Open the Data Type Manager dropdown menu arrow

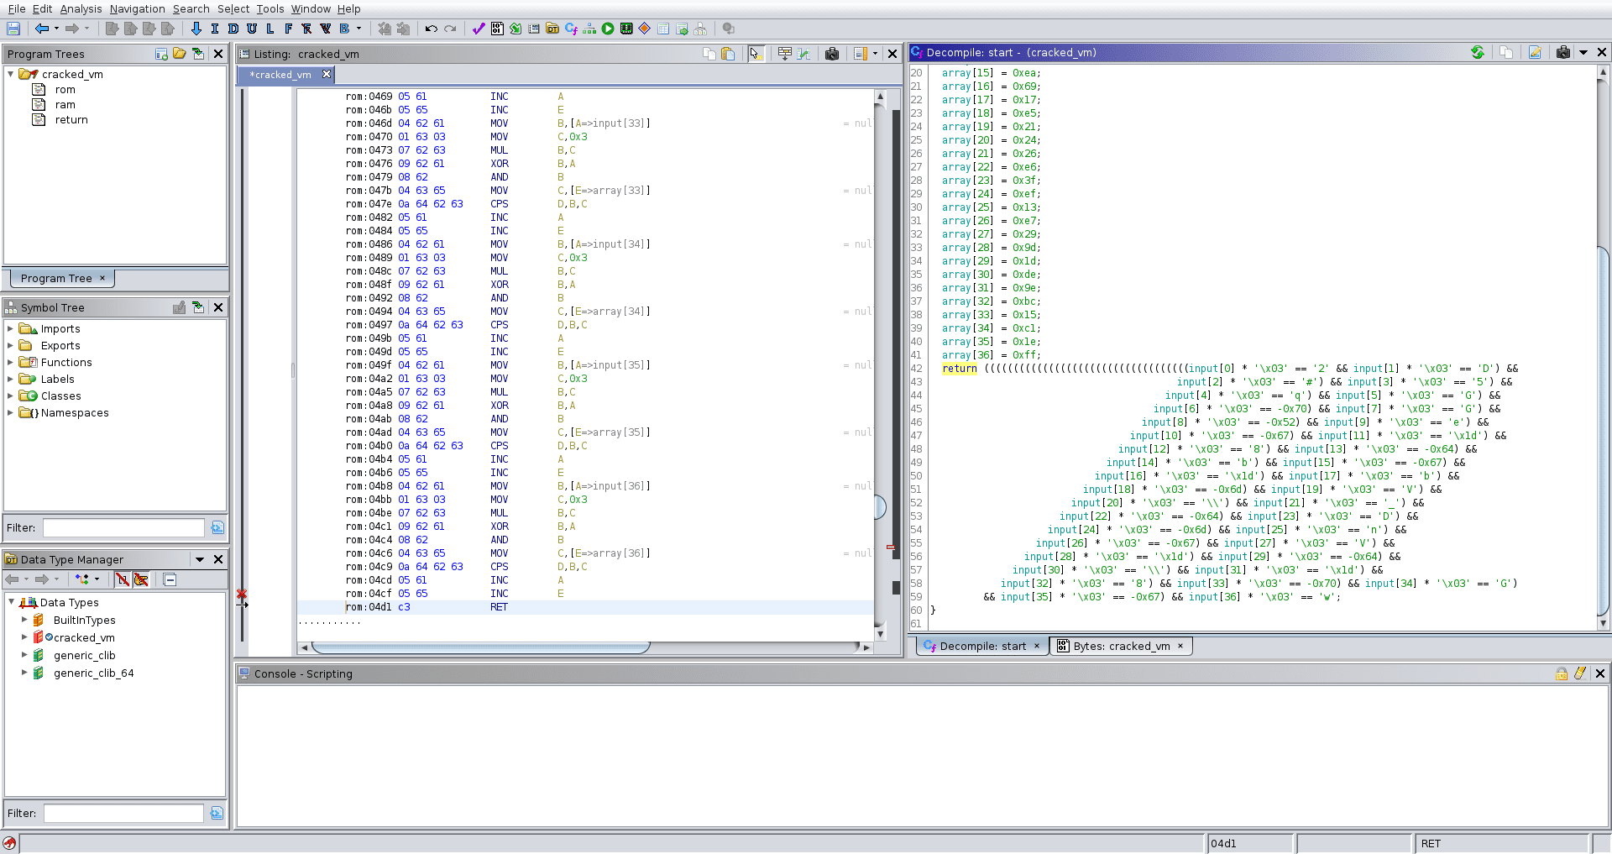200,559
